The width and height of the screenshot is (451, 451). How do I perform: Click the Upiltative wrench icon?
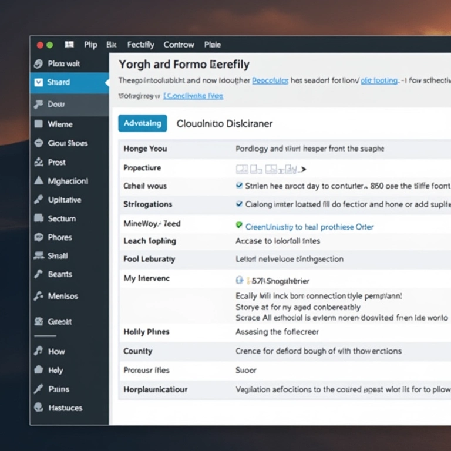pos(39,199)
